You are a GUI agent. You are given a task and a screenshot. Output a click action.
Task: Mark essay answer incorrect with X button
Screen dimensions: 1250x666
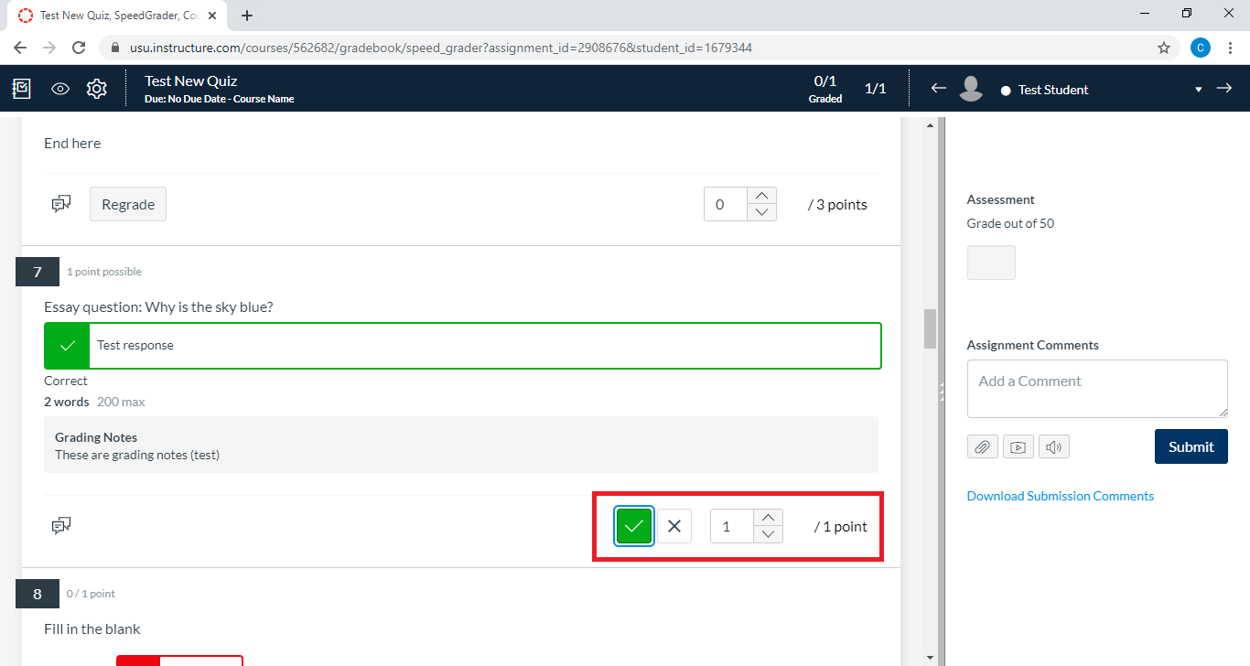coord(674,526)
